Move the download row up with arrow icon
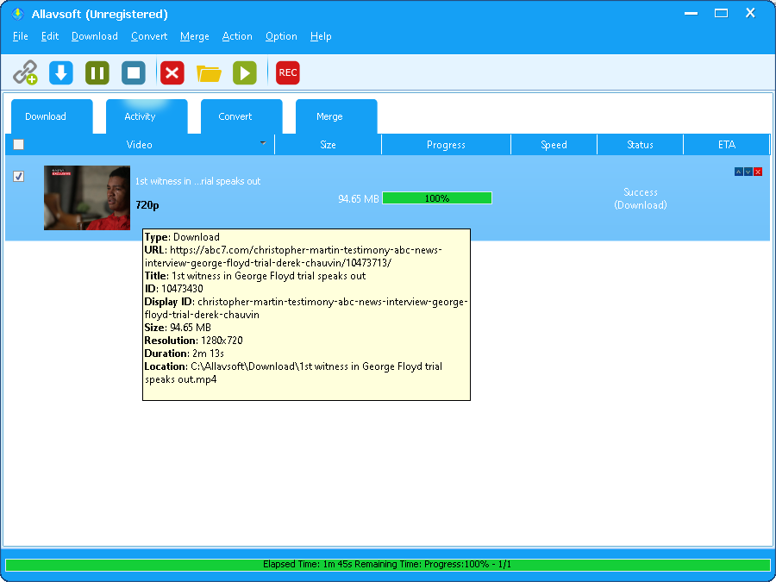Viewport: 776px width, 582px height. pos(739,172)
